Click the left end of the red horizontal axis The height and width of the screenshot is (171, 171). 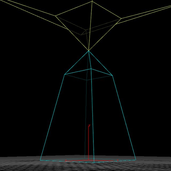pos(66,160)
